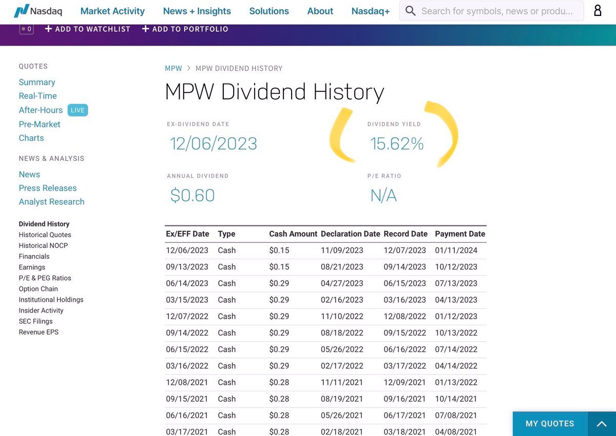The height and width of the screenshot is (436, 616).
Task: Select dividend yield value 15.62%
Action: pyautogui.click(x=397, y=144)
